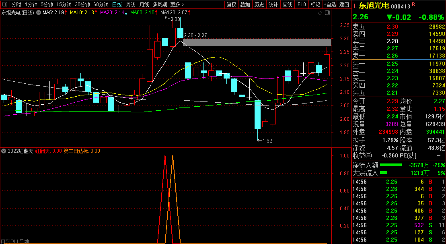Click the R badge beside stock code
The width and height of the screenshot is (446, 244).
[x=413, y=4]
